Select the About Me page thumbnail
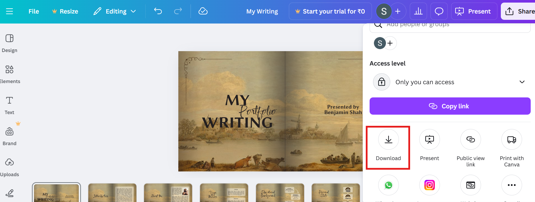The width and height of the screenshot is (535, 202). pos(168,193)
